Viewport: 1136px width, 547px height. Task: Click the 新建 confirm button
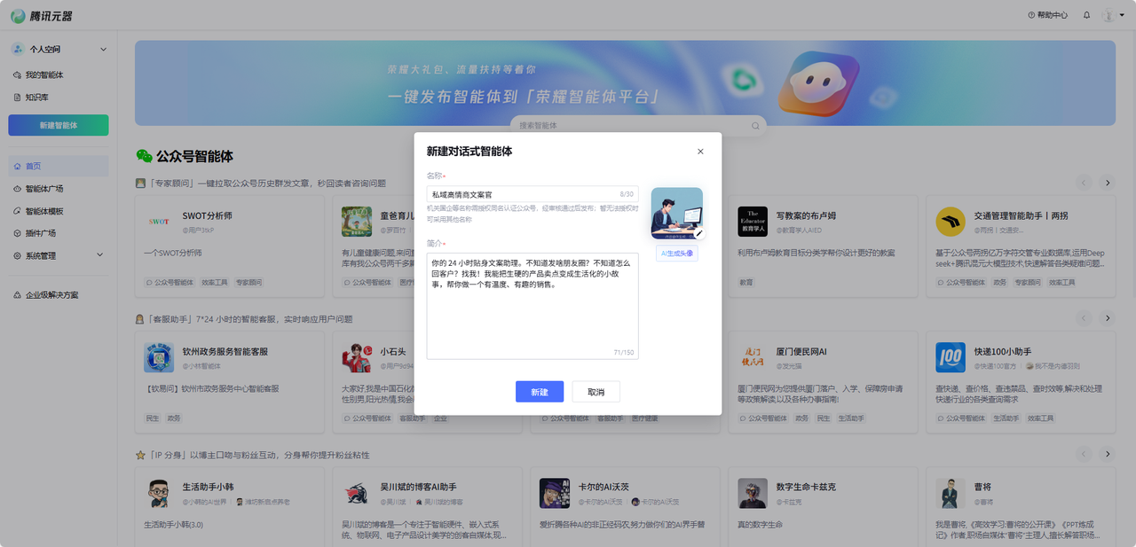point(540,392)
